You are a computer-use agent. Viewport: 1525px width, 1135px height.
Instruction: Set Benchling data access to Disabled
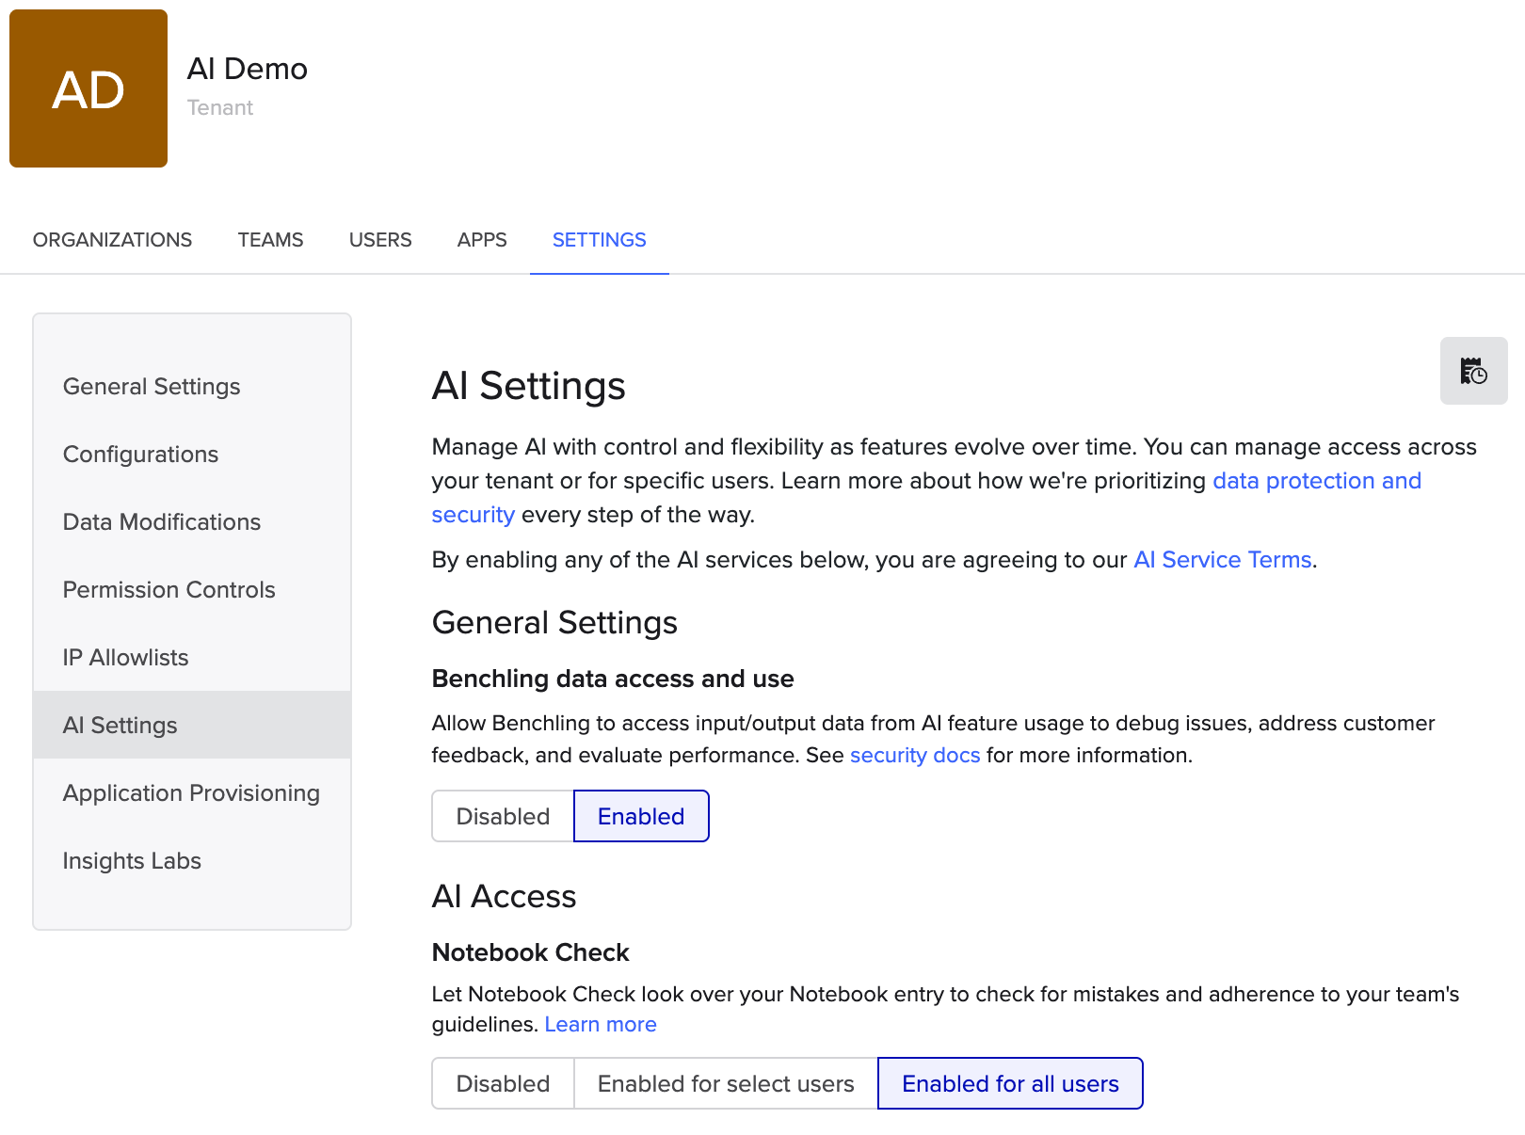tap(503, 816)
